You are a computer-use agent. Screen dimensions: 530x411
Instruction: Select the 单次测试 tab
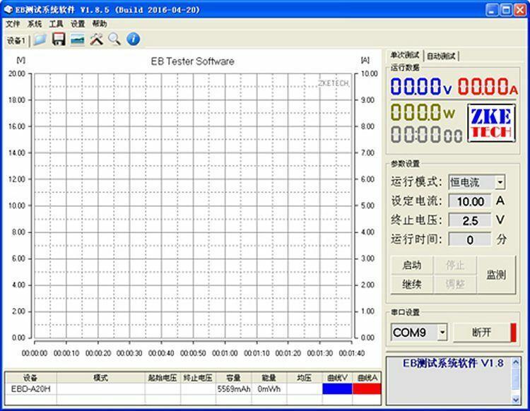(405, 56)
